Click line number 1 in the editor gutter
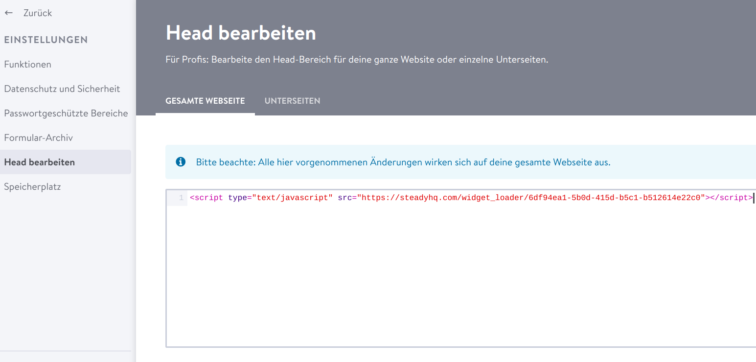Image resolution: width=756 pixels, height=362 pixels. point(181,198)
